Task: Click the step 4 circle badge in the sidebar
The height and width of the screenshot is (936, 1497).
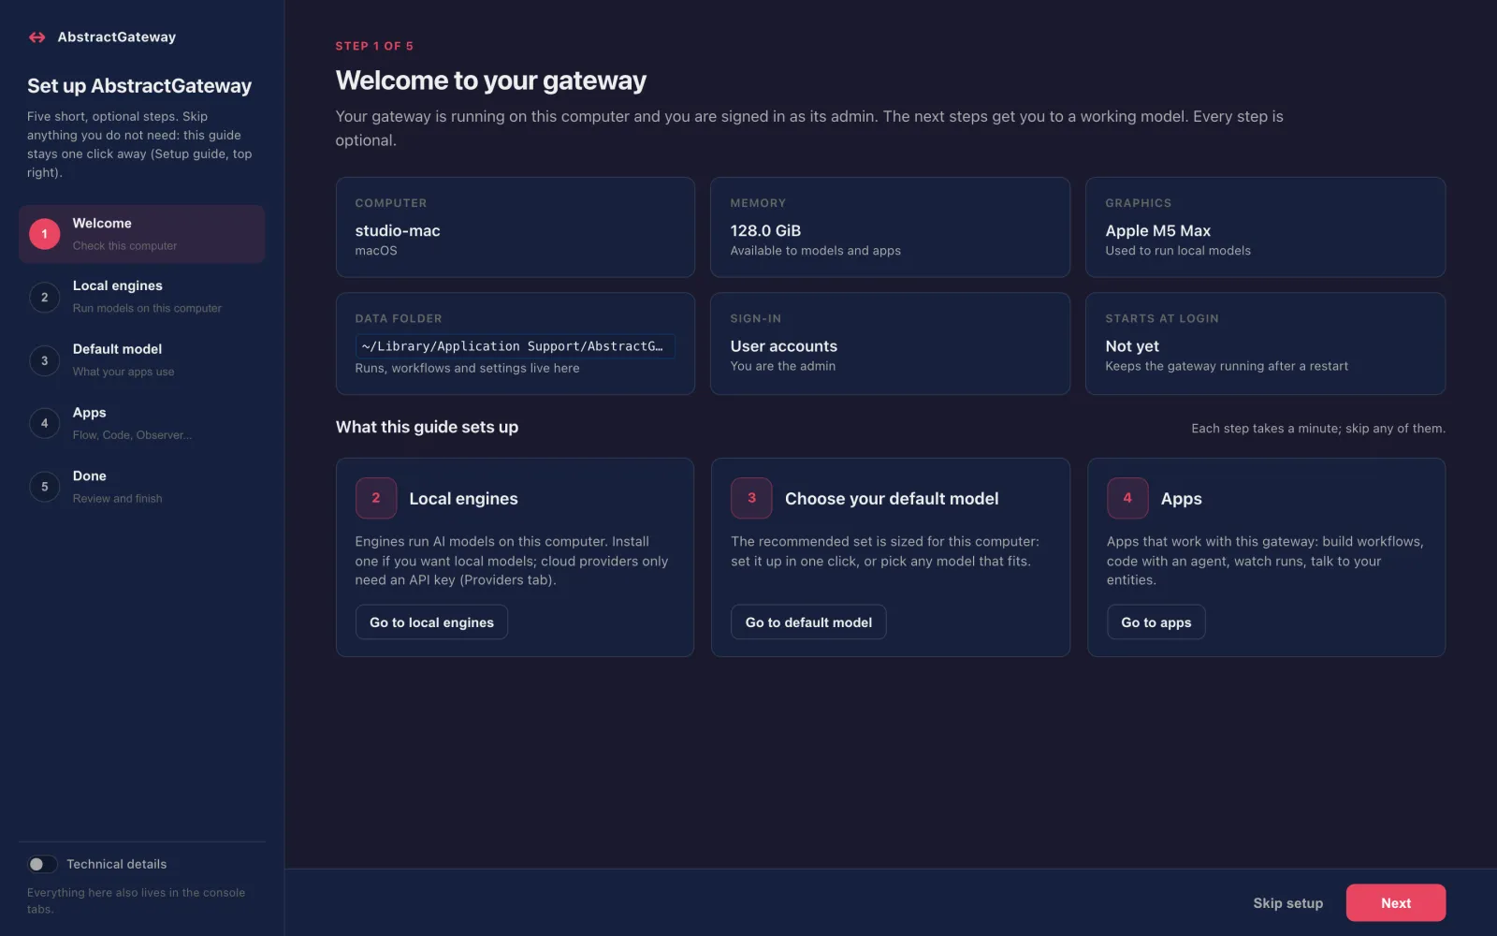Action: click(44, 423)
